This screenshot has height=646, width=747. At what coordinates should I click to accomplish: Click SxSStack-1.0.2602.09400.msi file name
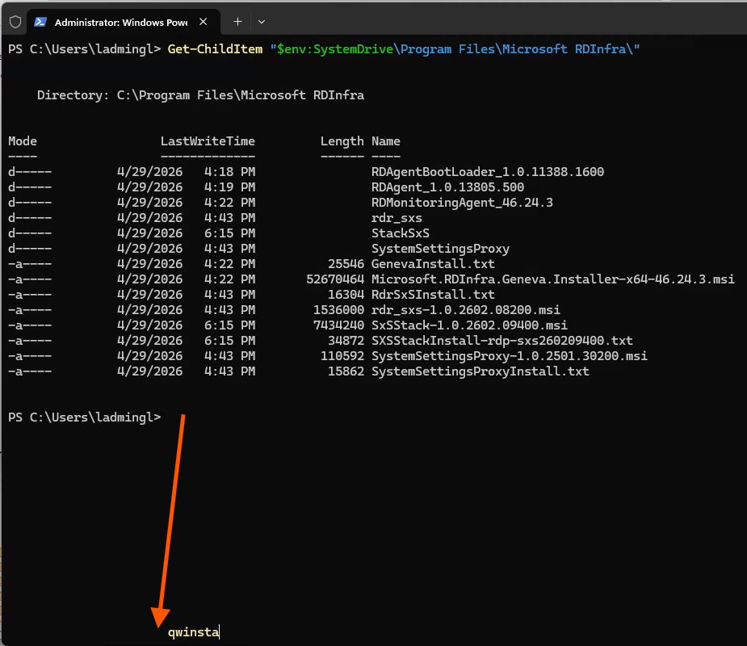pos(470,325)
